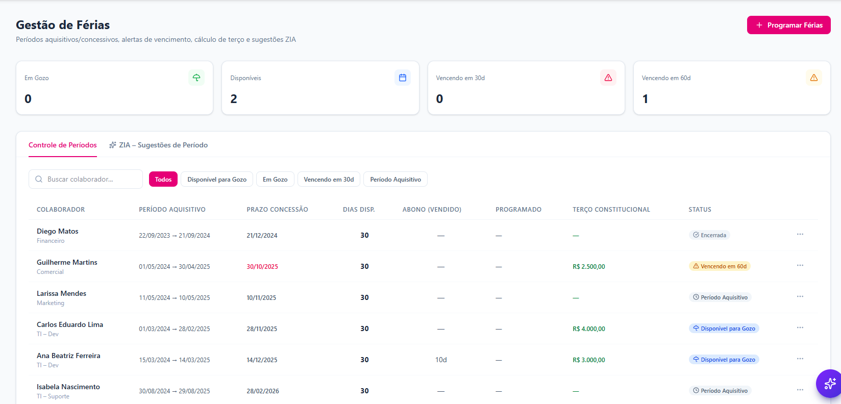Click the Disponíveis summary card

click(320, 88)
